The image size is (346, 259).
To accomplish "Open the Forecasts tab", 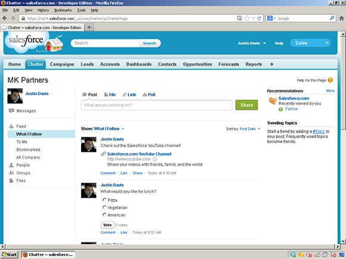I will (x=228, y=64).
